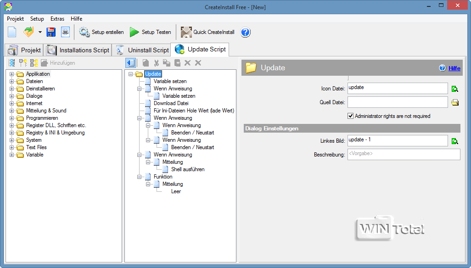
Task: Uncheck Administrator rights are not required
Action: pyautogui.click(x=351, y=116)
